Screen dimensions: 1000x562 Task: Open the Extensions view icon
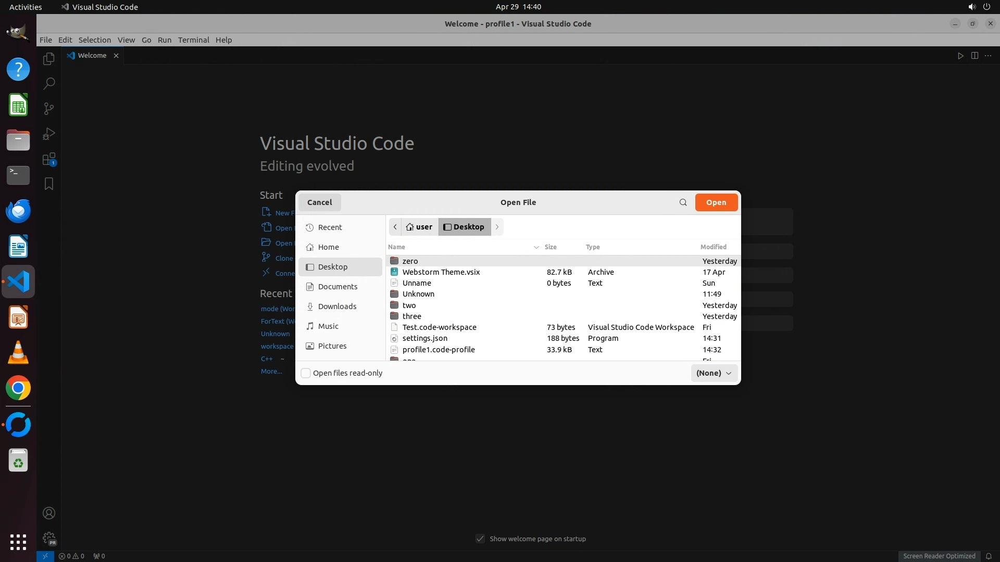(49, 159)
